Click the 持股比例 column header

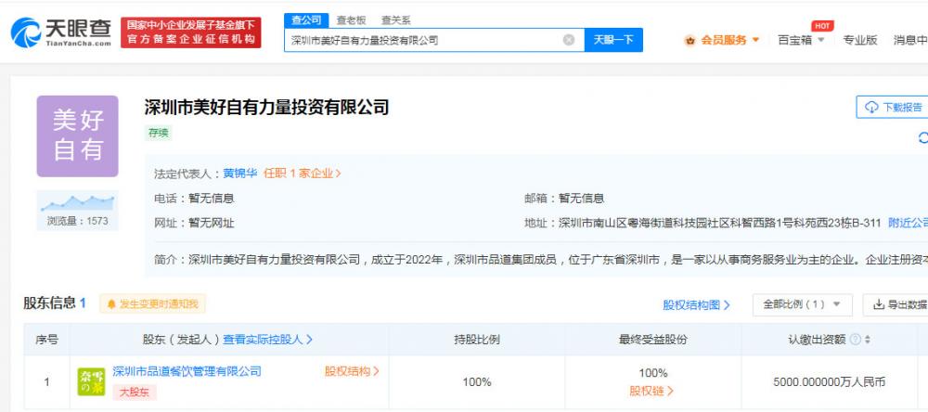(477, 340)
